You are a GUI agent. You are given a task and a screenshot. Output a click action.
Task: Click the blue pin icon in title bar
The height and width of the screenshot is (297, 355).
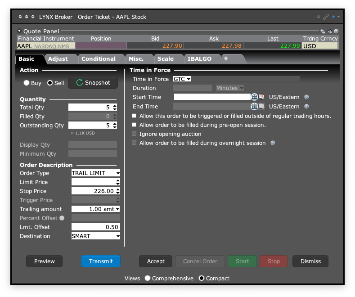click(333, 17)
